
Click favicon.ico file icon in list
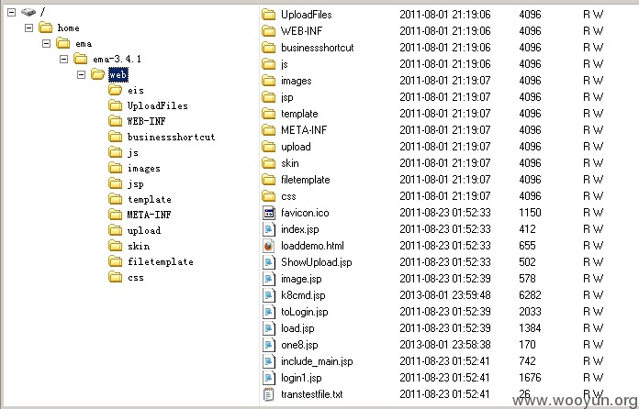tap(269, 213)
